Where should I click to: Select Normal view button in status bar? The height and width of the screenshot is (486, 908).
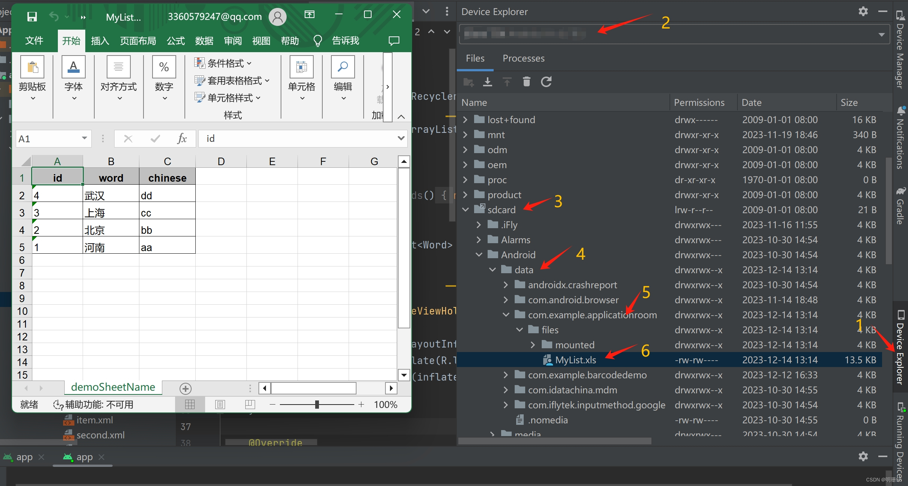[190, 404]
